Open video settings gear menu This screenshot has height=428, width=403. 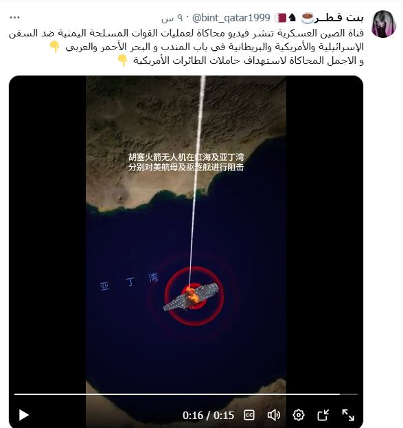click(x=299, y=415)
